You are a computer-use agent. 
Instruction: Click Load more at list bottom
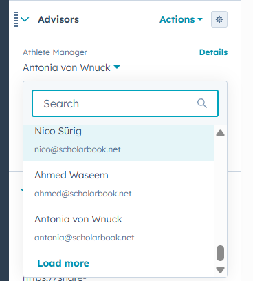tap(63, 263)
